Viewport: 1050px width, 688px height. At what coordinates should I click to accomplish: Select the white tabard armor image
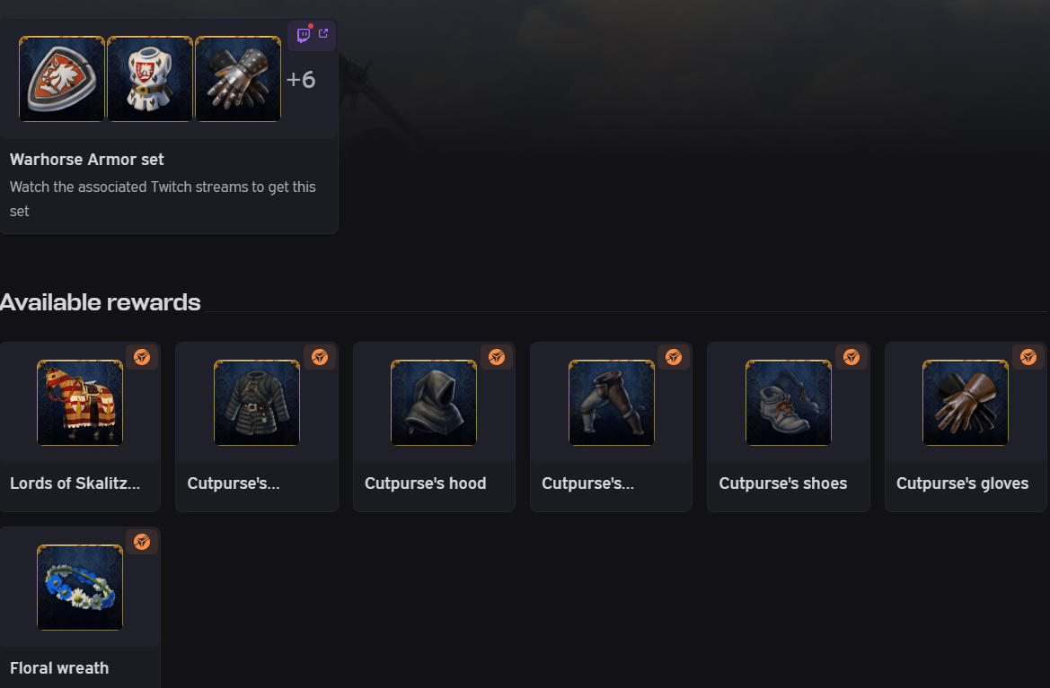[150, 79]
